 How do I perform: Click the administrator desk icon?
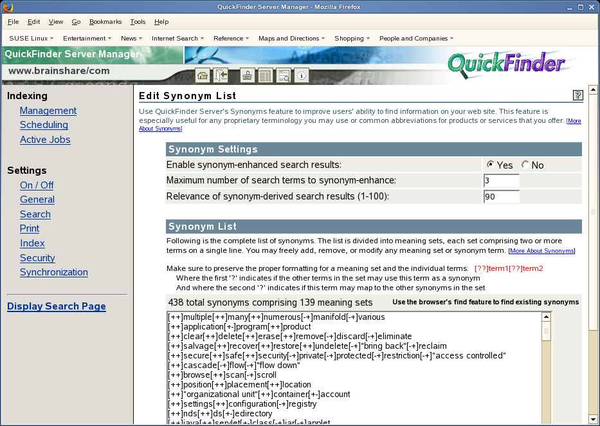[x=247, y=75]
